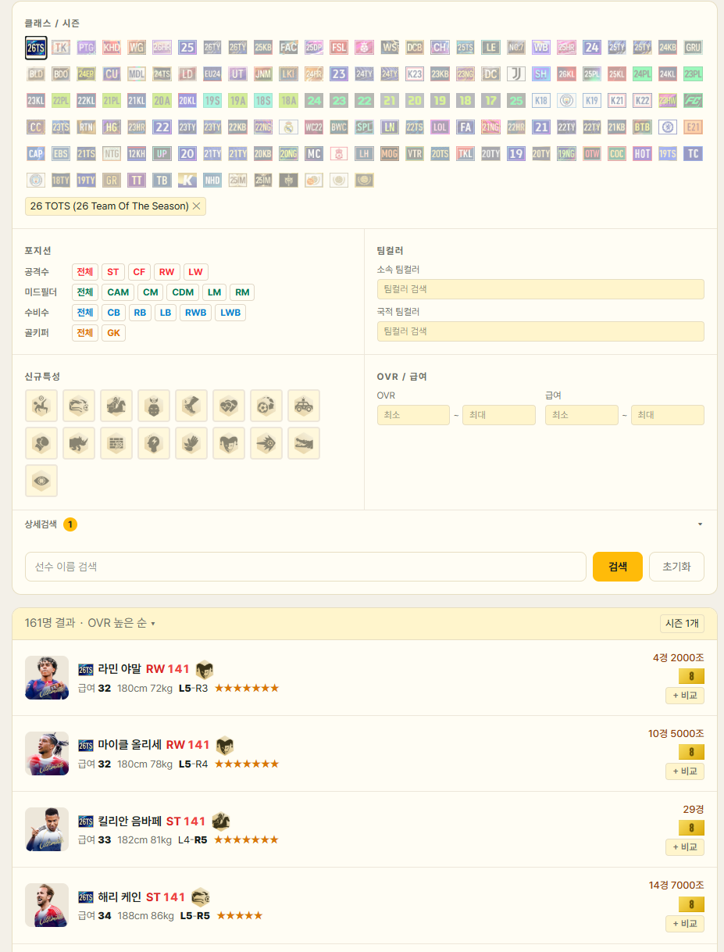The width and height of the screenshot is (724, 952).
Task: Select the GRU season icon
Action: (x=693, y=47)
